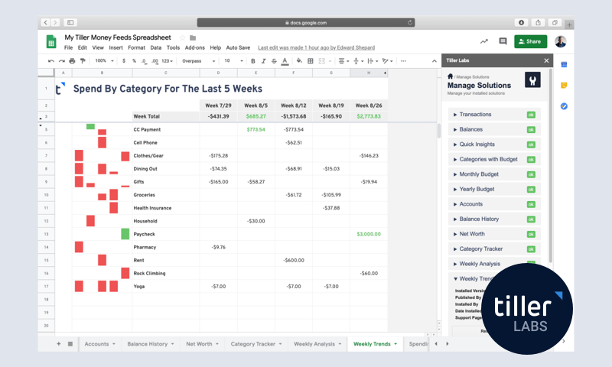Viewport: 612px width, 367px height.
Task: Open the font size dropdown
Action: pos(233,61)
